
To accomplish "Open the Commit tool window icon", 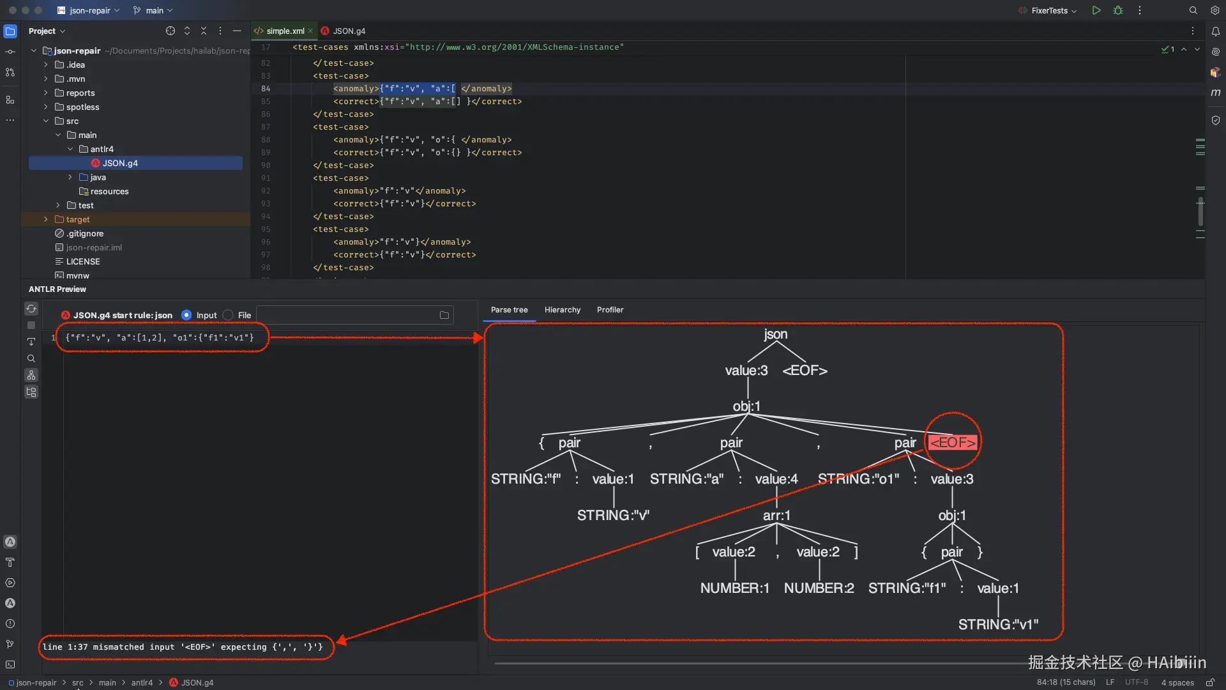I will coord(10,51).
